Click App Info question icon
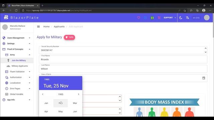 click(x=4, y=100)
